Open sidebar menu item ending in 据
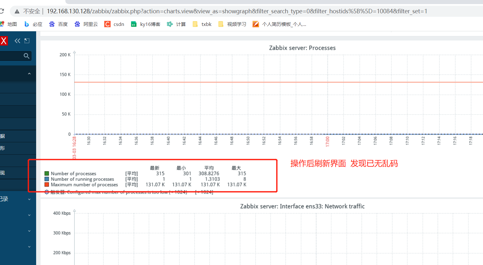 [18, 136]
